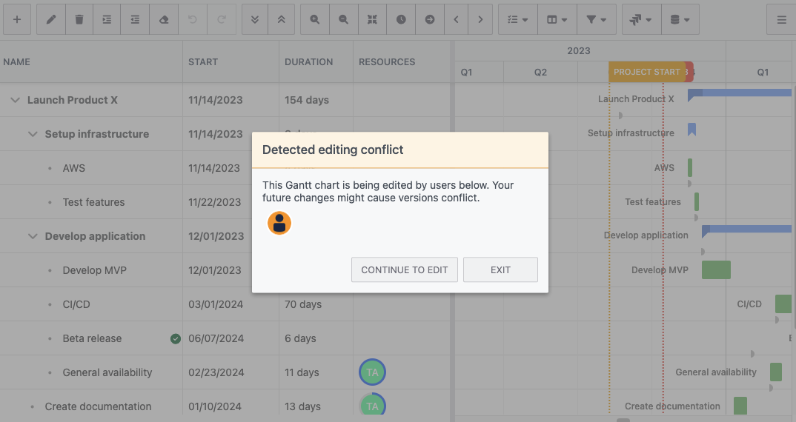Image resolution: width=796 pixels, height=422 pixels.
Task: Click the green Develop MVP task bar
Action: [716, 270]
